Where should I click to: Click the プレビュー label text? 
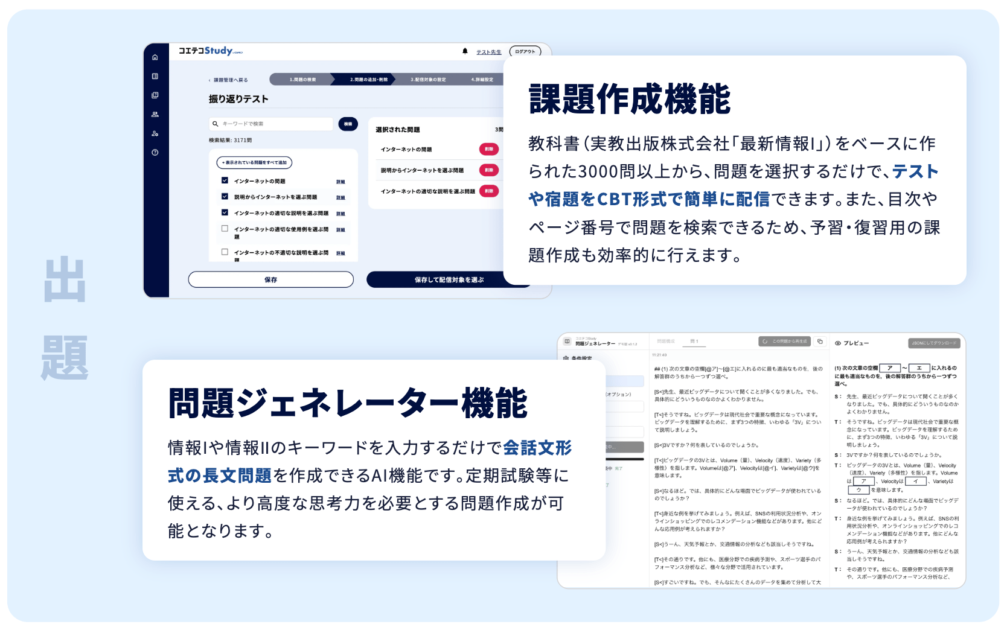(x=856, y=343)
